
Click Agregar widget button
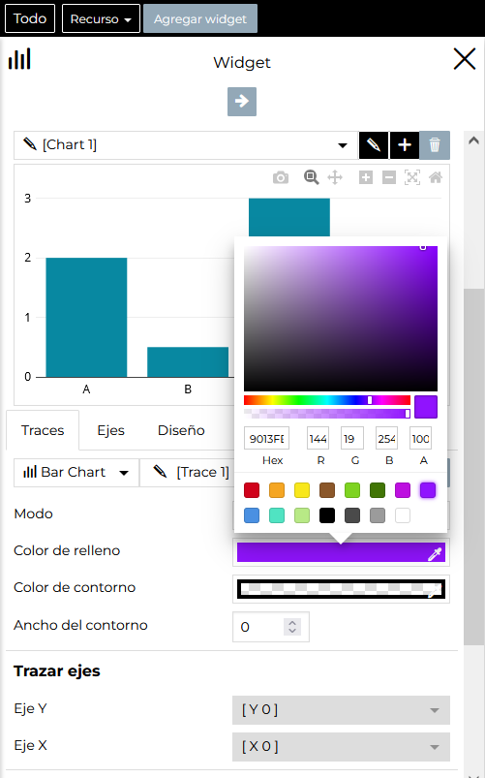click(200, 18)
